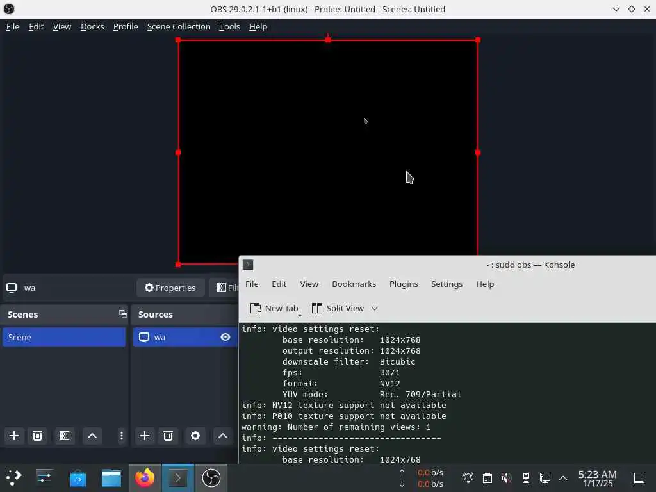
Task: Open Scenes dock overflow three-dot menu
Action: pyautogui.click(x=121, y=436)
